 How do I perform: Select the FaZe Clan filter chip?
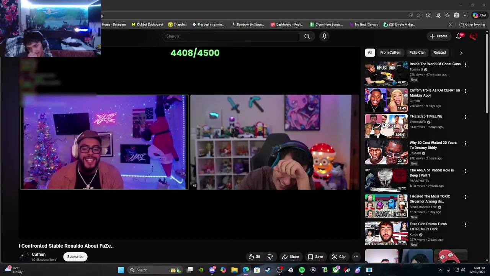point(417,53)
